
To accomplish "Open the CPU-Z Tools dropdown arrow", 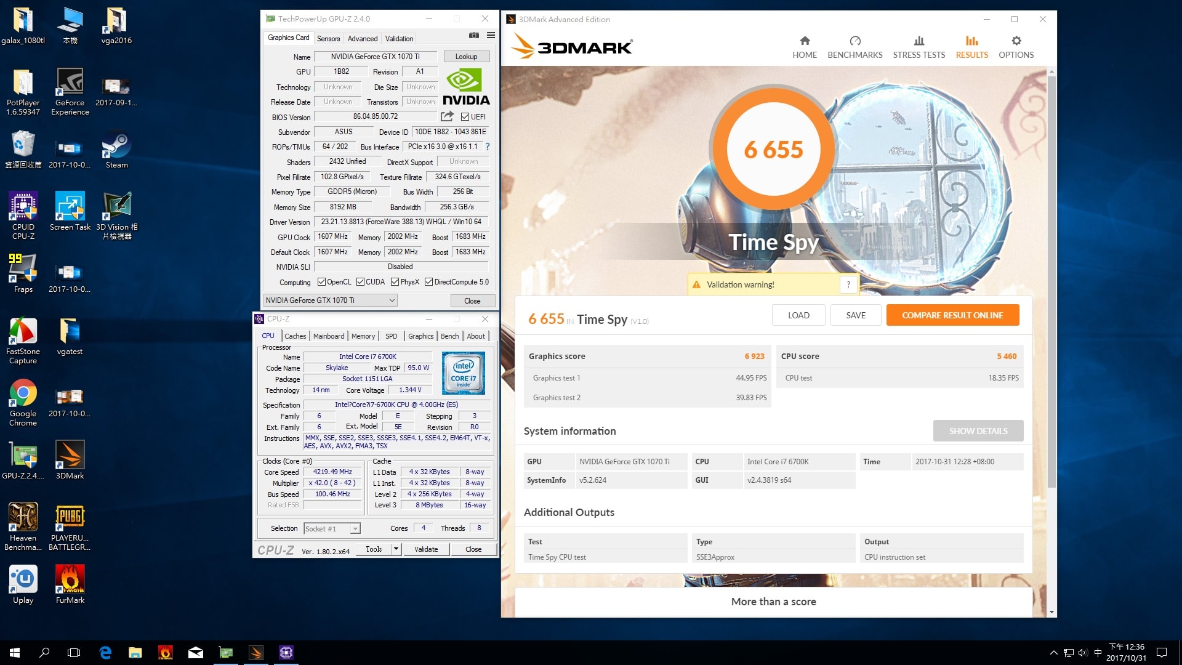I will coord(396,549).
